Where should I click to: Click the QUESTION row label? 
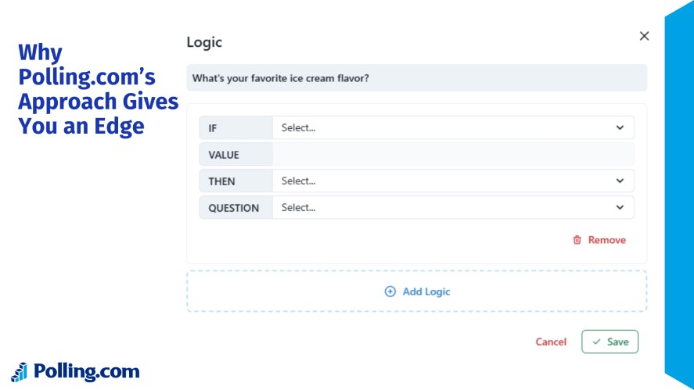233,208
